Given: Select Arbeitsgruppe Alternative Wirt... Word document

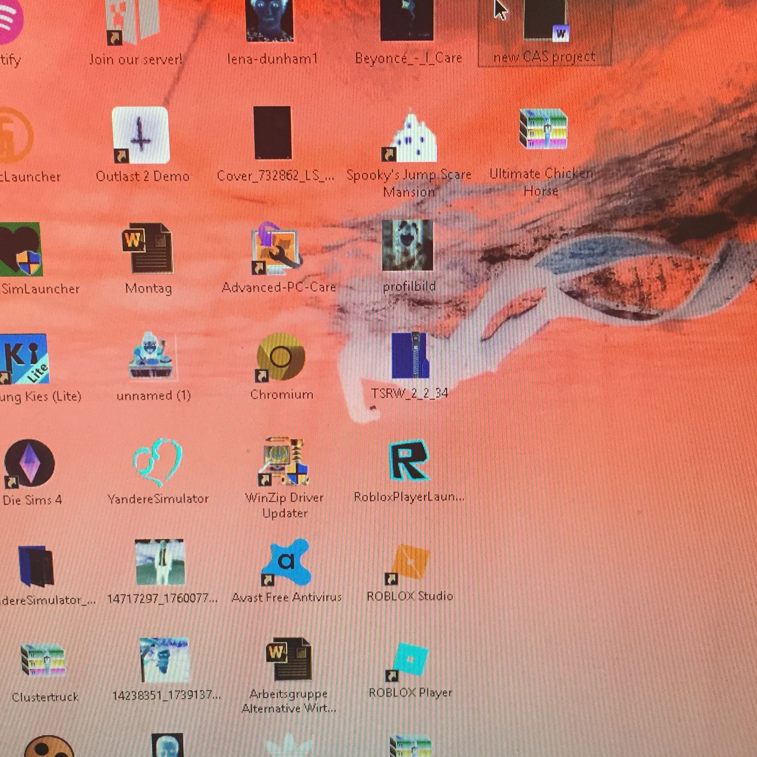Looking at the screenshot, I should pyautogui.click(x=289, y=659).
